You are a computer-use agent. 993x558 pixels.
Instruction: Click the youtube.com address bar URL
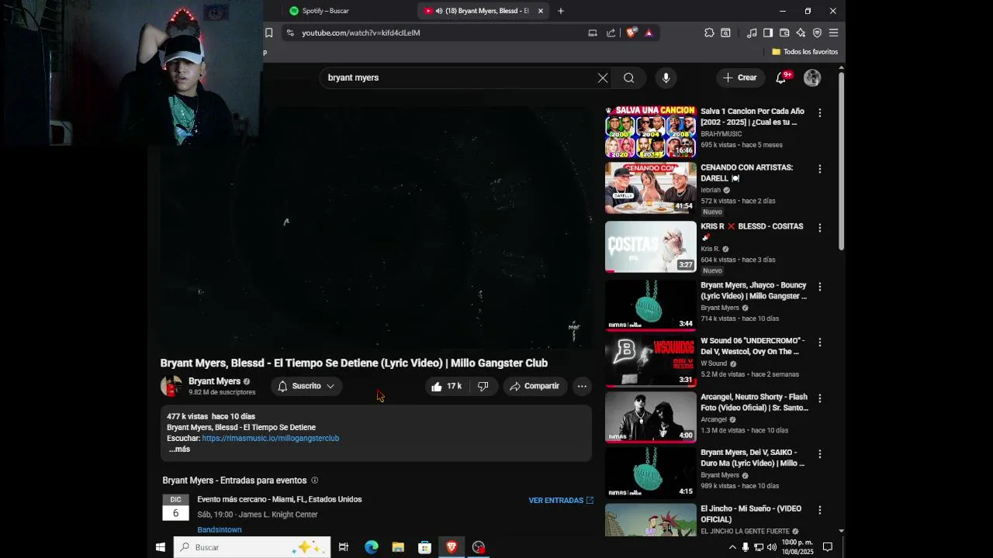tap(361, 33)
